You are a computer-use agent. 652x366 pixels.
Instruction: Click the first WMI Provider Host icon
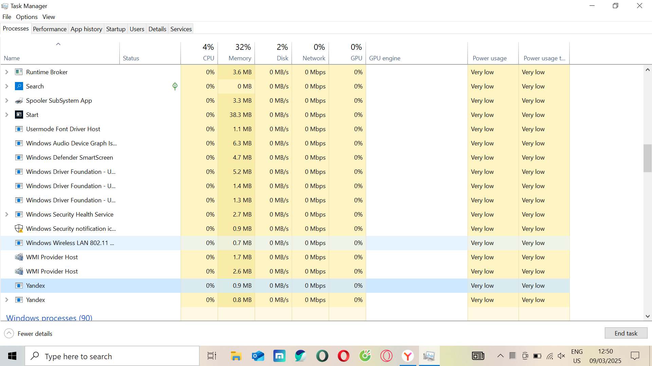19,257
